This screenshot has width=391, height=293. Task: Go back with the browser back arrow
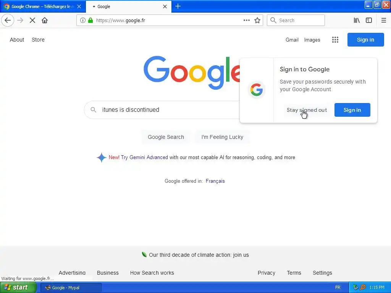[x=8, y=20]
